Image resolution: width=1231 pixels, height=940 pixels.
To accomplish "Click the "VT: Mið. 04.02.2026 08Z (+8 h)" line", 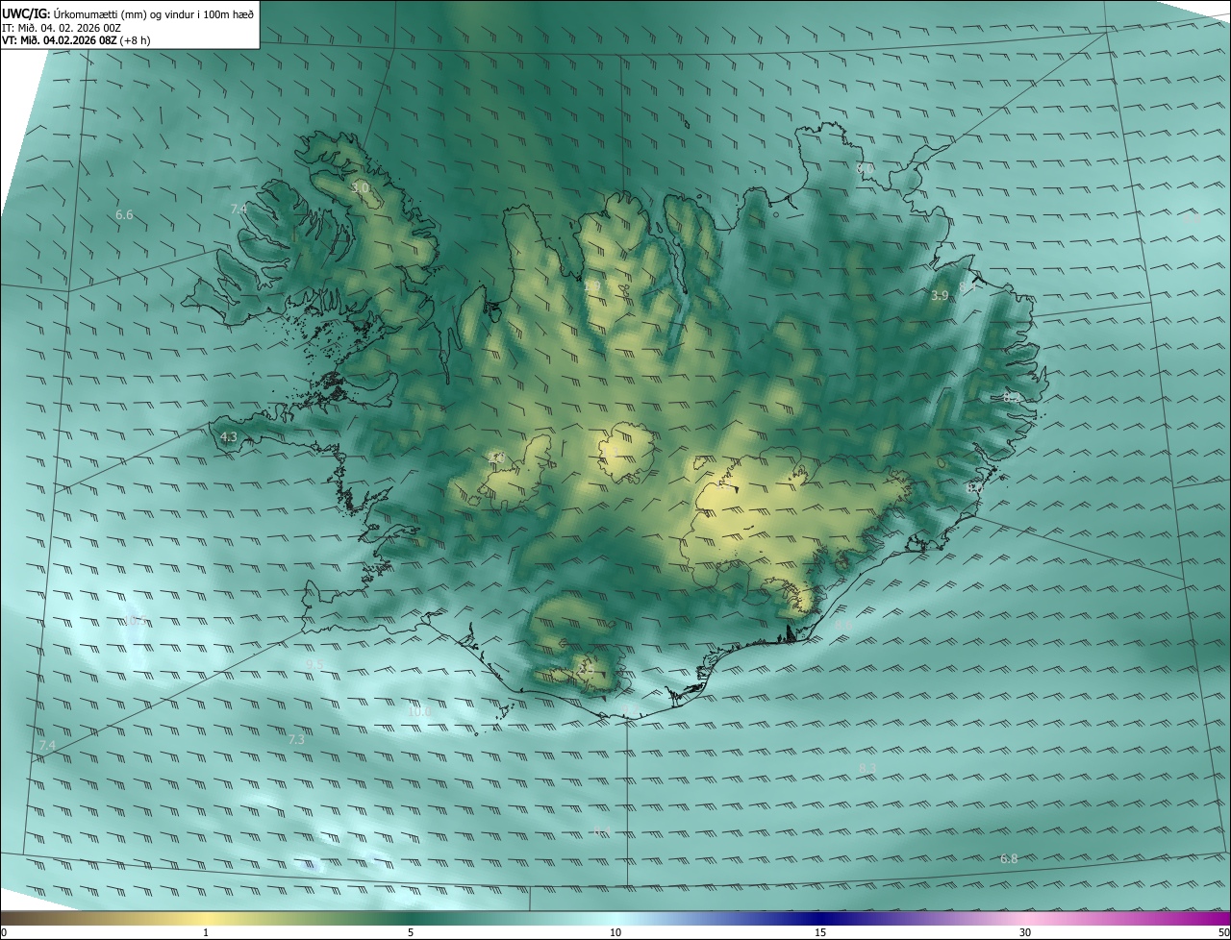I will tap(78, 40).
